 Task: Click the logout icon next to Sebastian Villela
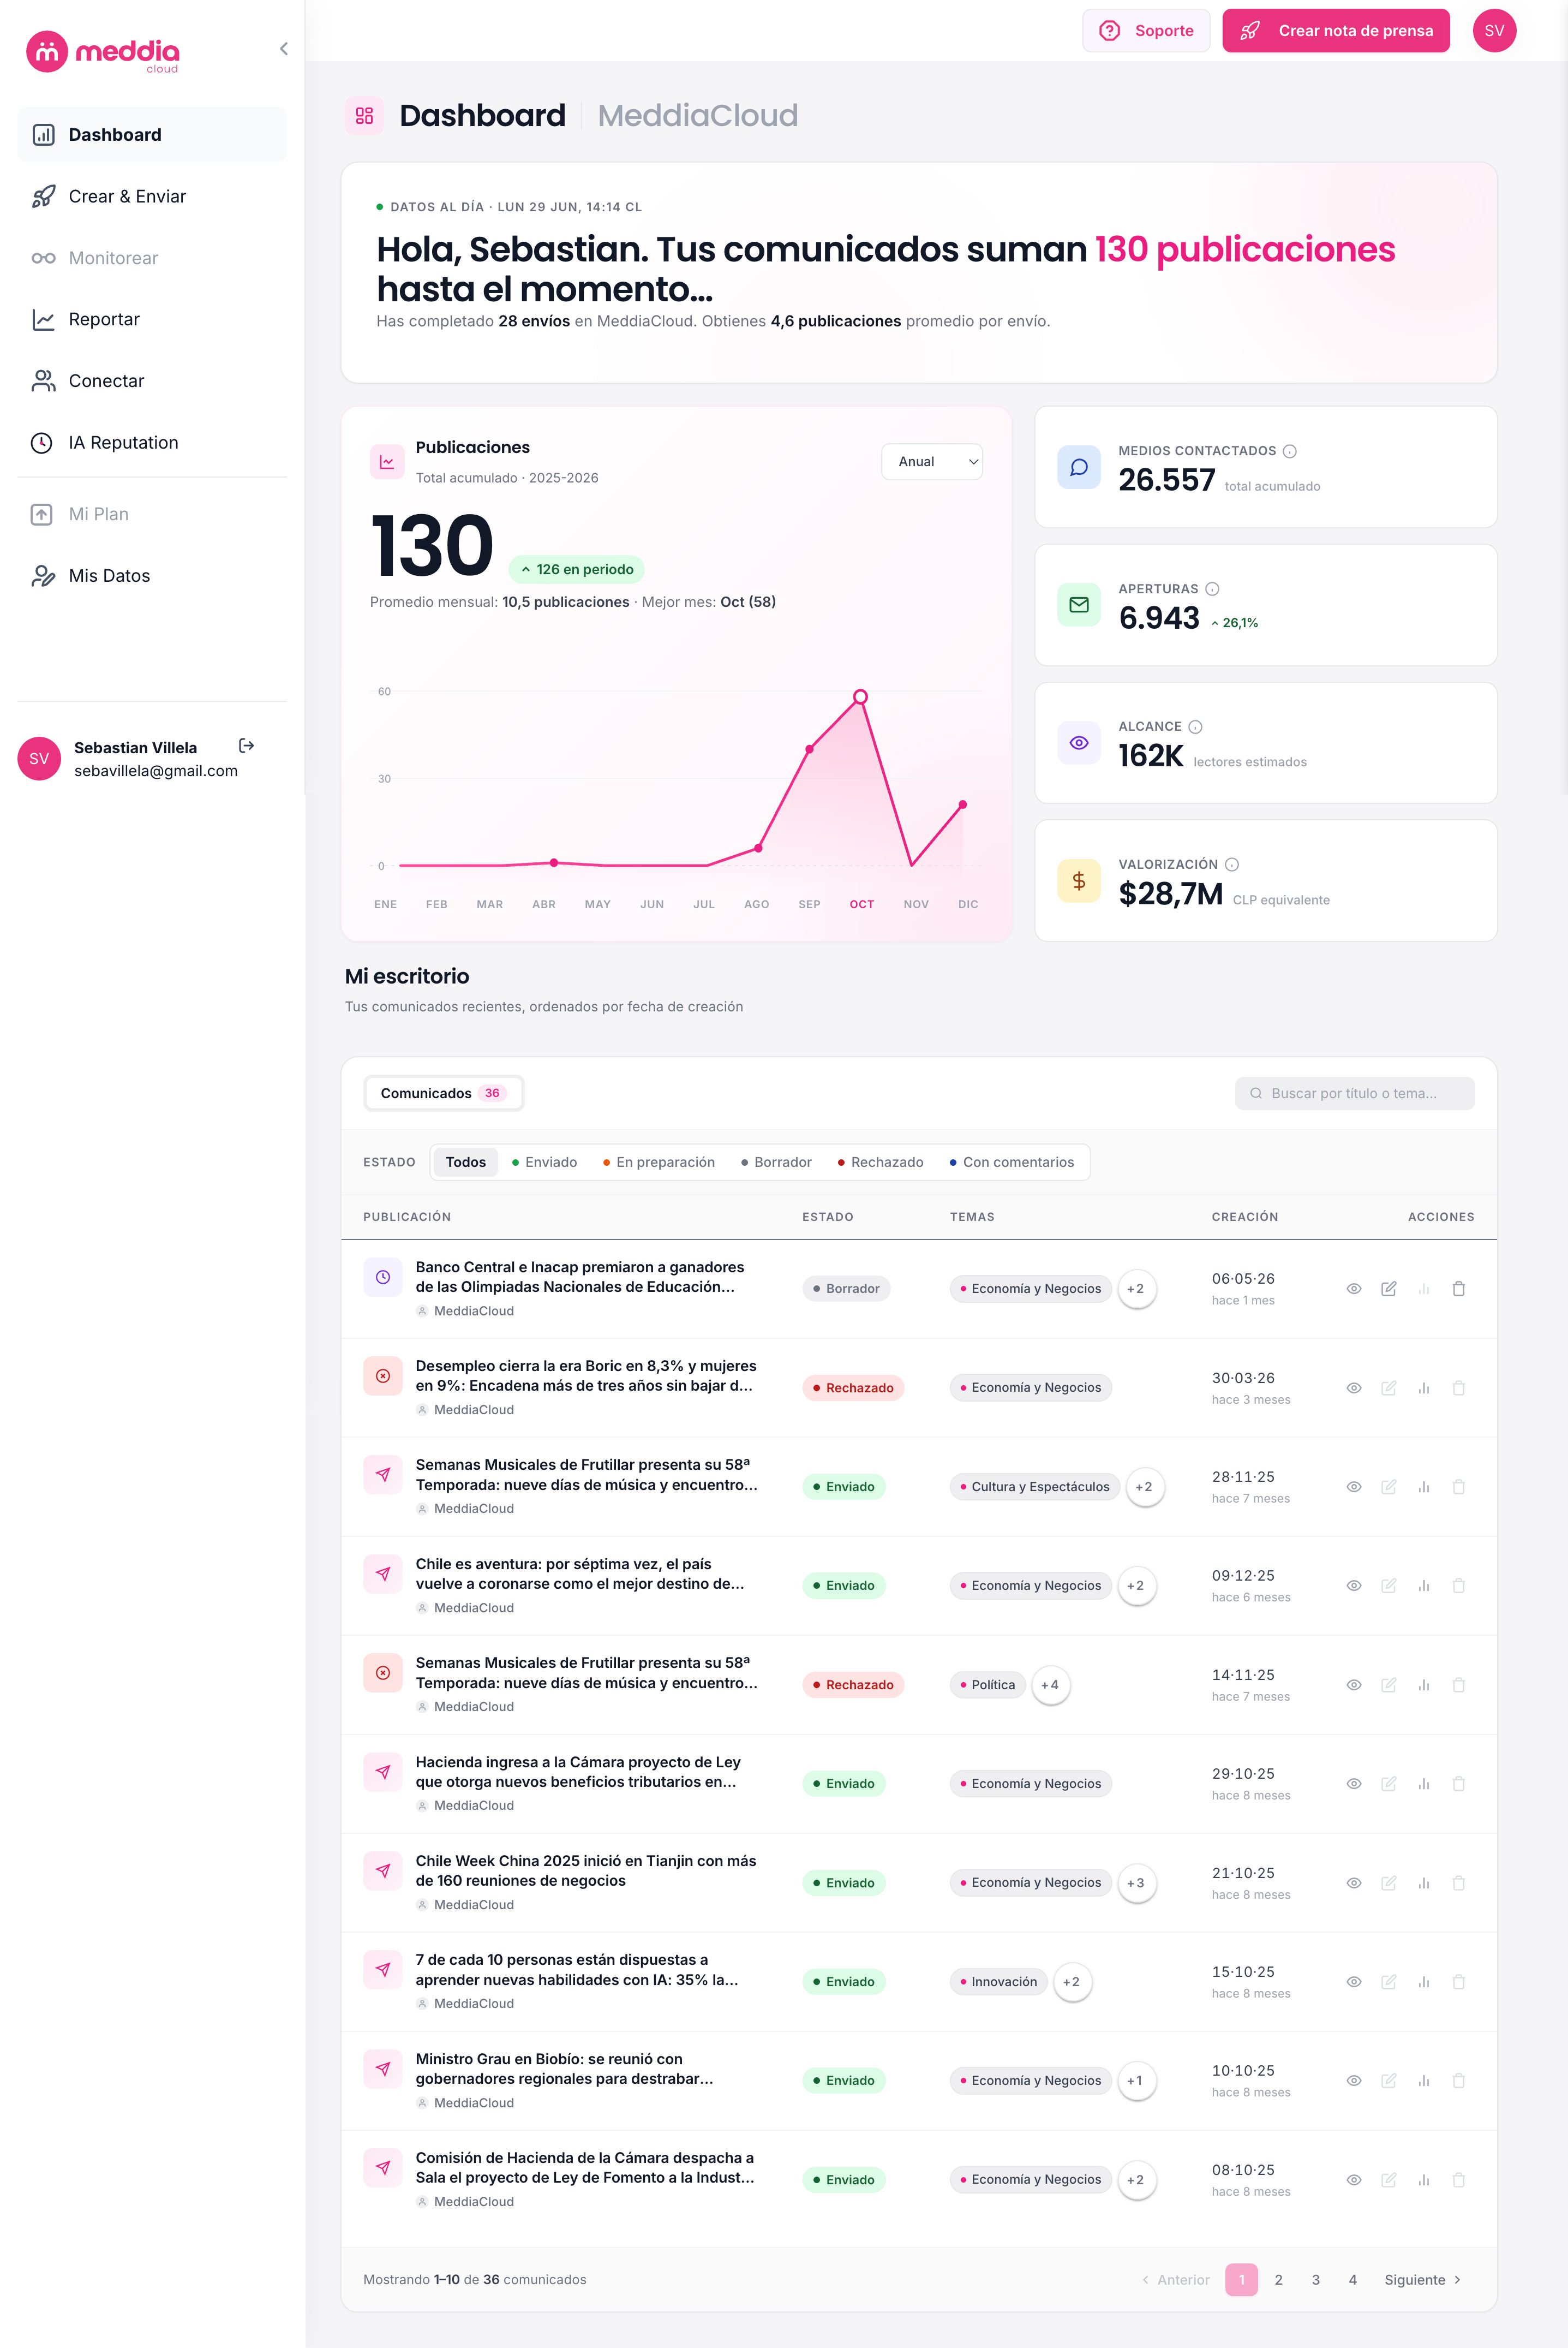(247, 746)
